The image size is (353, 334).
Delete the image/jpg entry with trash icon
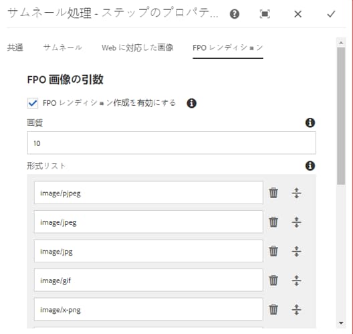(x=273, y=251)
